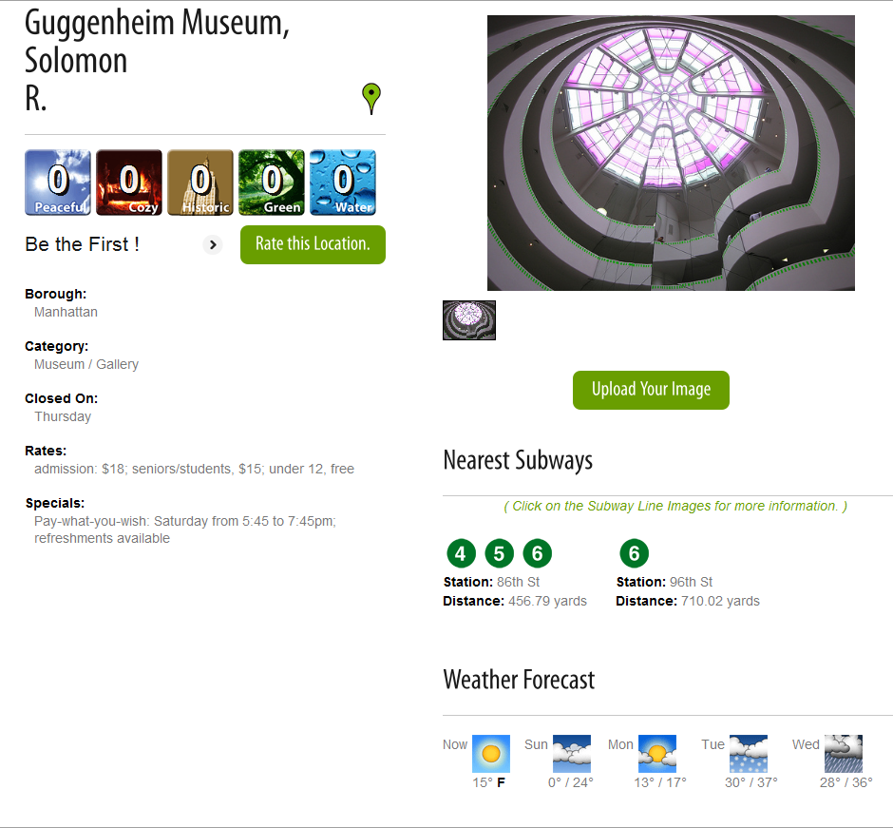The height and width of the screenshot is (828, 893).
Task: Click the Green rating badge
Action: tap(271, 183)
